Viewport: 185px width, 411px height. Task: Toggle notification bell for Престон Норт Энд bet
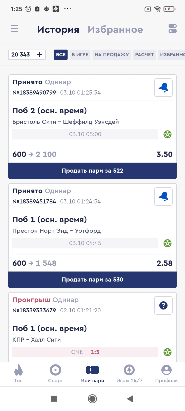pyautogui.click(x=163, y=197)
